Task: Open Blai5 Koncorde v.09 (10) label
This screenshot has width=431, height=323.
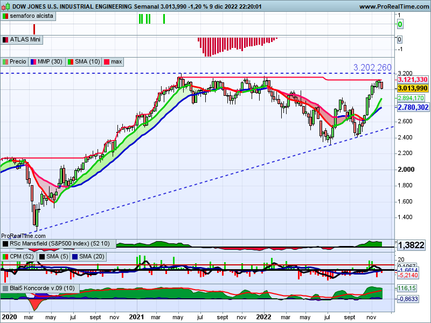Action: click(x=43, y=288)
